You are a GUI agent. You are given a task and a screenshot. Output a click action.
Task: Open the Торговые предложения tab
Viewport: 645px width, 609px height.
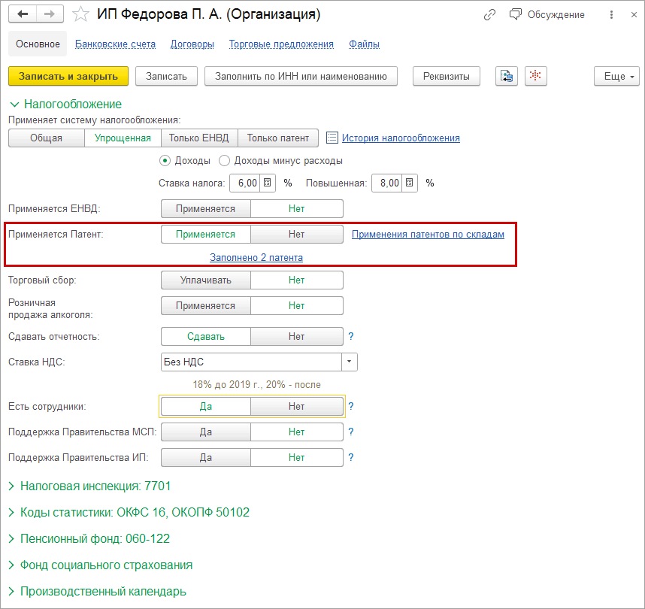(281, 44)
